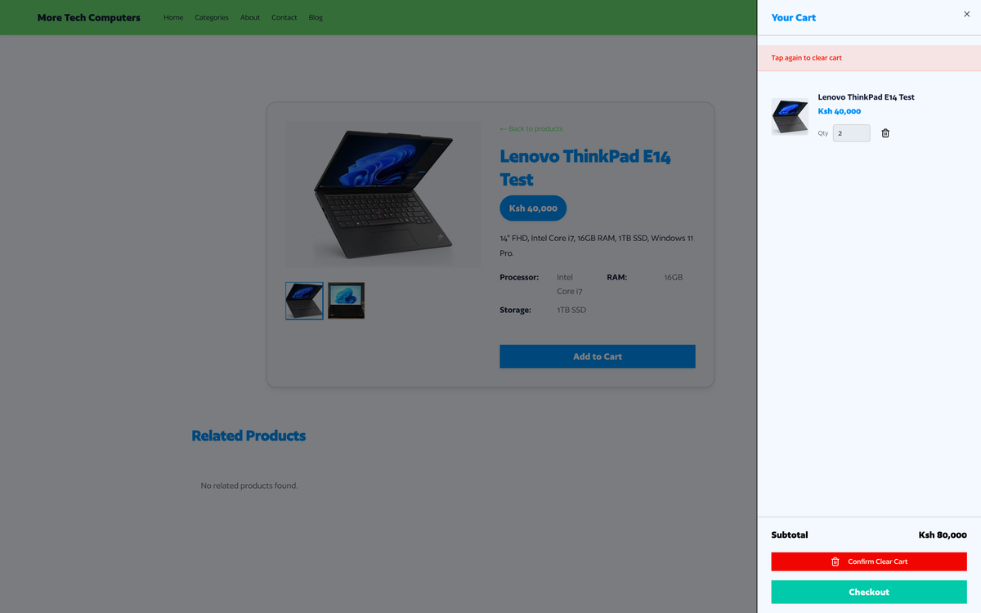Open the cart item's laptop thumbnail

790,116
